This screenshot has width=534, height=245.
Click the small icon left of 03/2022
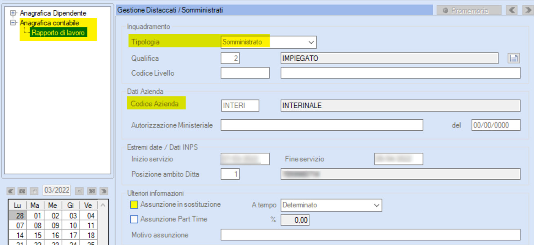35,191
